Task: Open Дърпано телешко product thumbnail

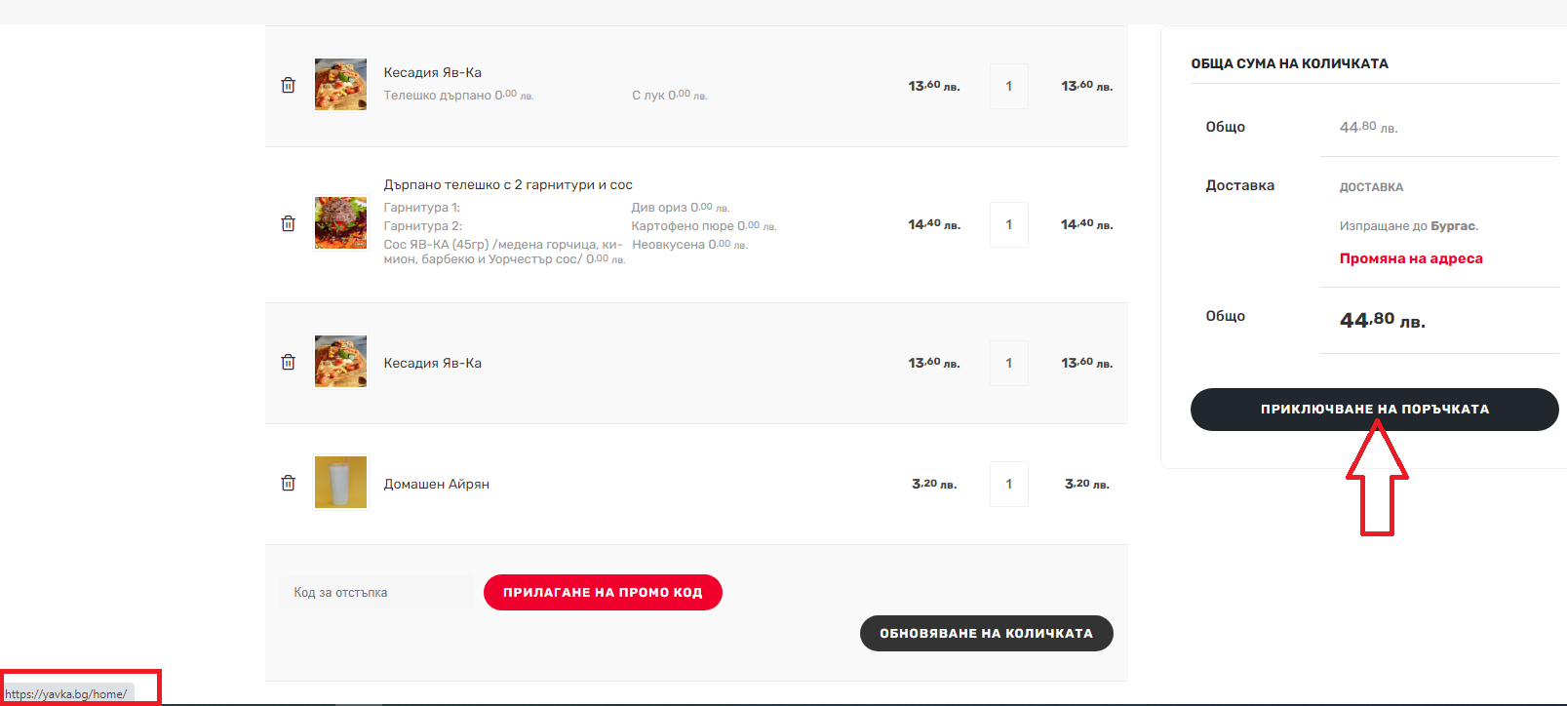Action: (x=340, y=222)
